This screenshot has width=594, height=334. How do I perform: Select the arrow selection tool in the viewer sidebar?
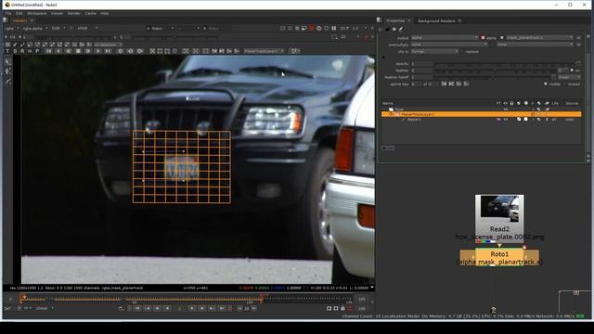click(x=8, y=62)
